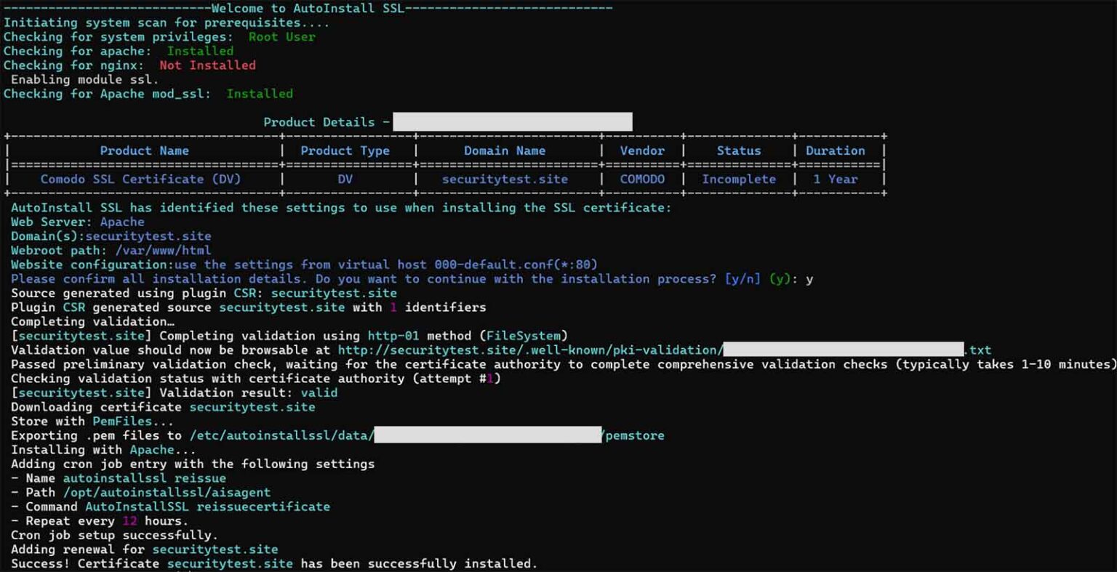1117x572 pixels.
Task: Click the Duration column header
Action: coord(835,150)
